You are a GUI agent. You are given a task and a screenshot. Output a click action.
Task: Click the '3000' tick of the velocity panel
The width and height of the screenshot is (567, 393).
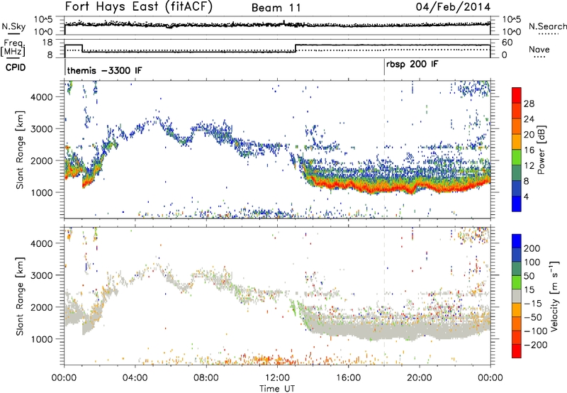(41, 275)
